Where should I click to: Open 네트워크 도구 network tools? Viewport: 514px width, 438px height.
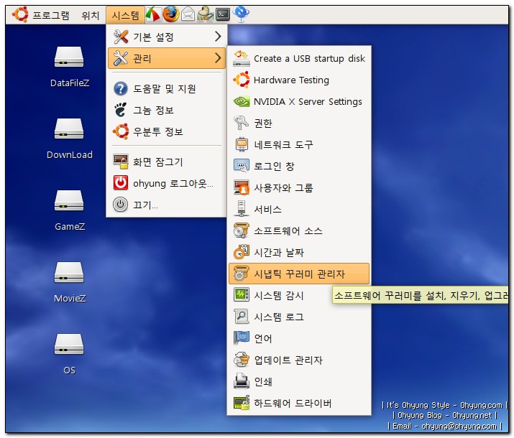pos(299,145)
